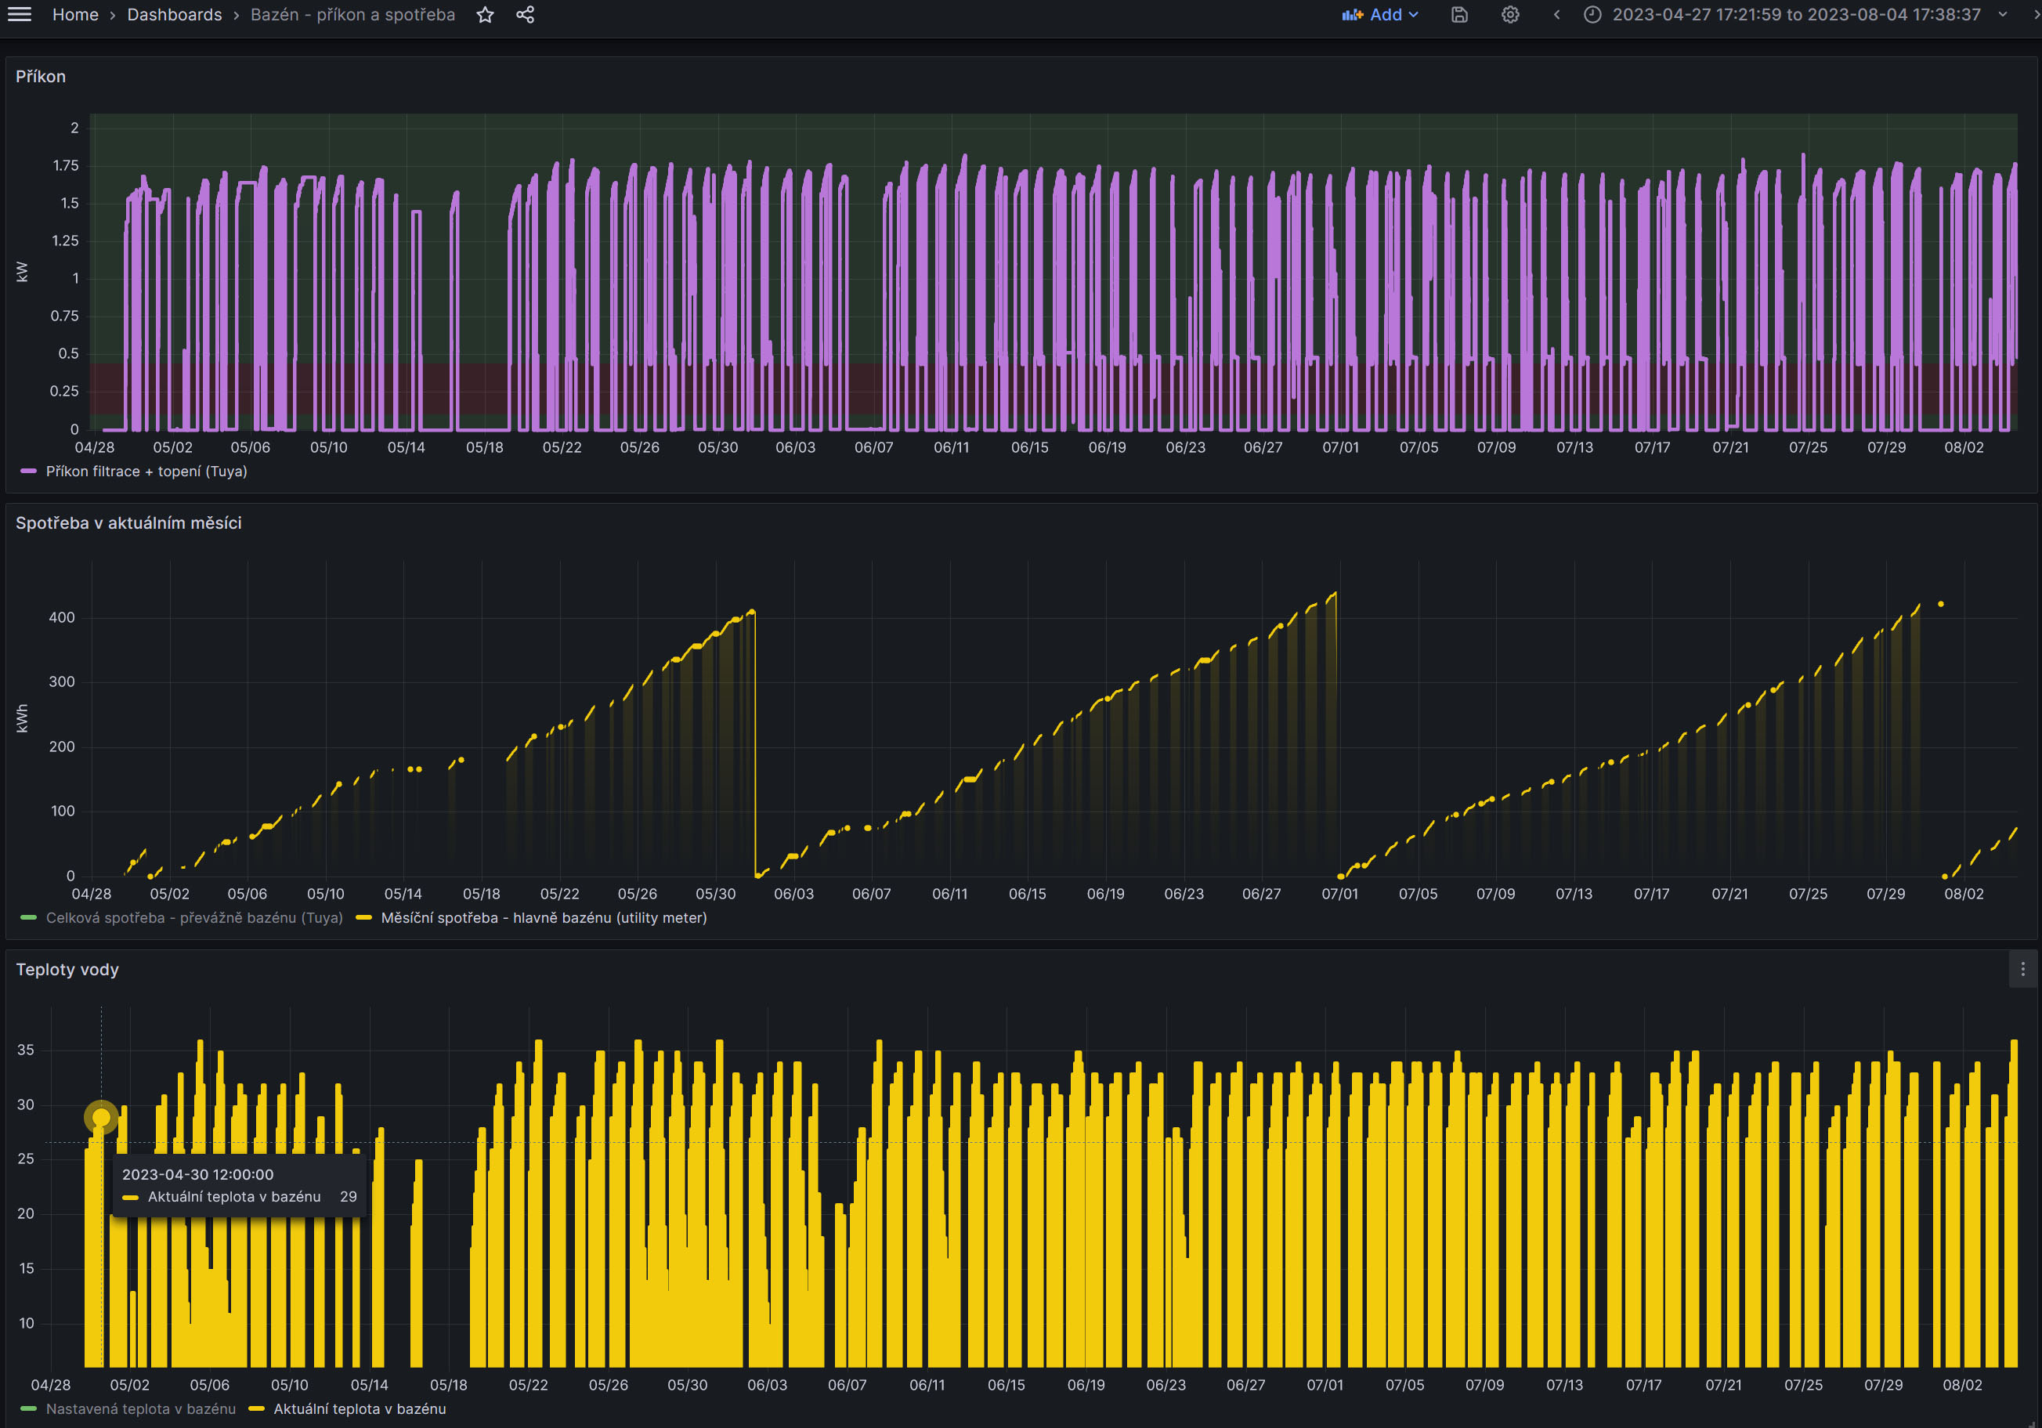Navigate to Dashboards breadcrumb
The height and width of the screenshot is (1428, 2042).
point(175,14)
